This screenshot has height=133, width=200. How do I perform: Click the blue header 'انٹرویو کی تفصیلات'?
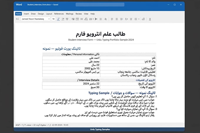tap(145, 80)
